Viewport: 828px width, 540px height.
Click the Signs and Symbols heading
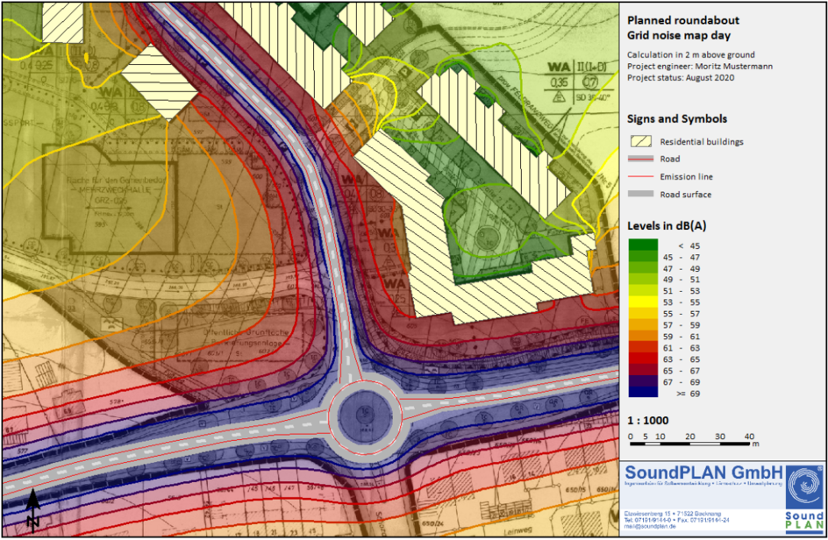(676, 119)
